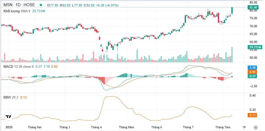
Task: Click the blue 1.19 MACD value tag
Action: click(x=252, y=68)
